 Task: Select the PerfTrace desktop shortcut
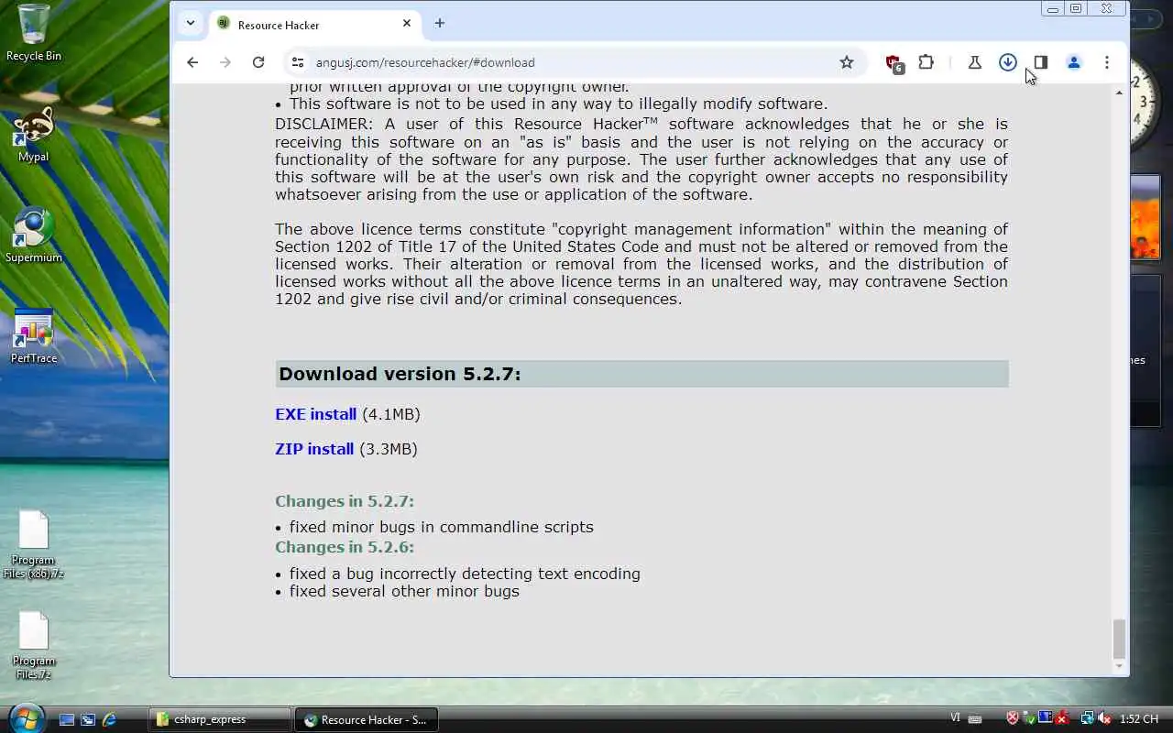tap(34, 336)
